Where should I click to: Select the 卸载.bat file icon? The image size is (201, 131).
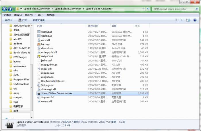39,36
